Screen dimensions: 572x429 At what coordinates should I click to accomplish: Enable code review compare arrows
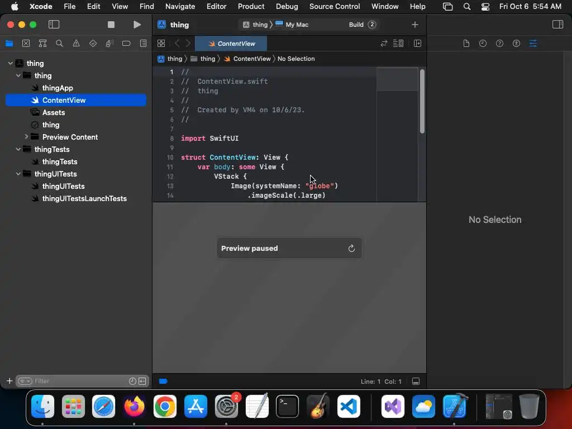[384, 44]
